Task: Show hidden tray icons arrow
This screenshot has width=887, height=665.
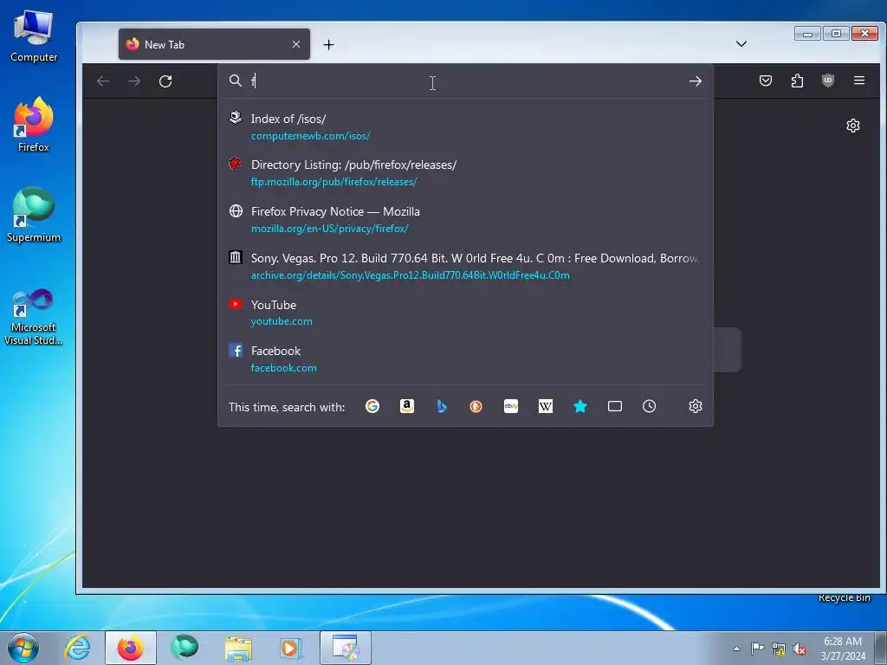Action: pos(736,649)
